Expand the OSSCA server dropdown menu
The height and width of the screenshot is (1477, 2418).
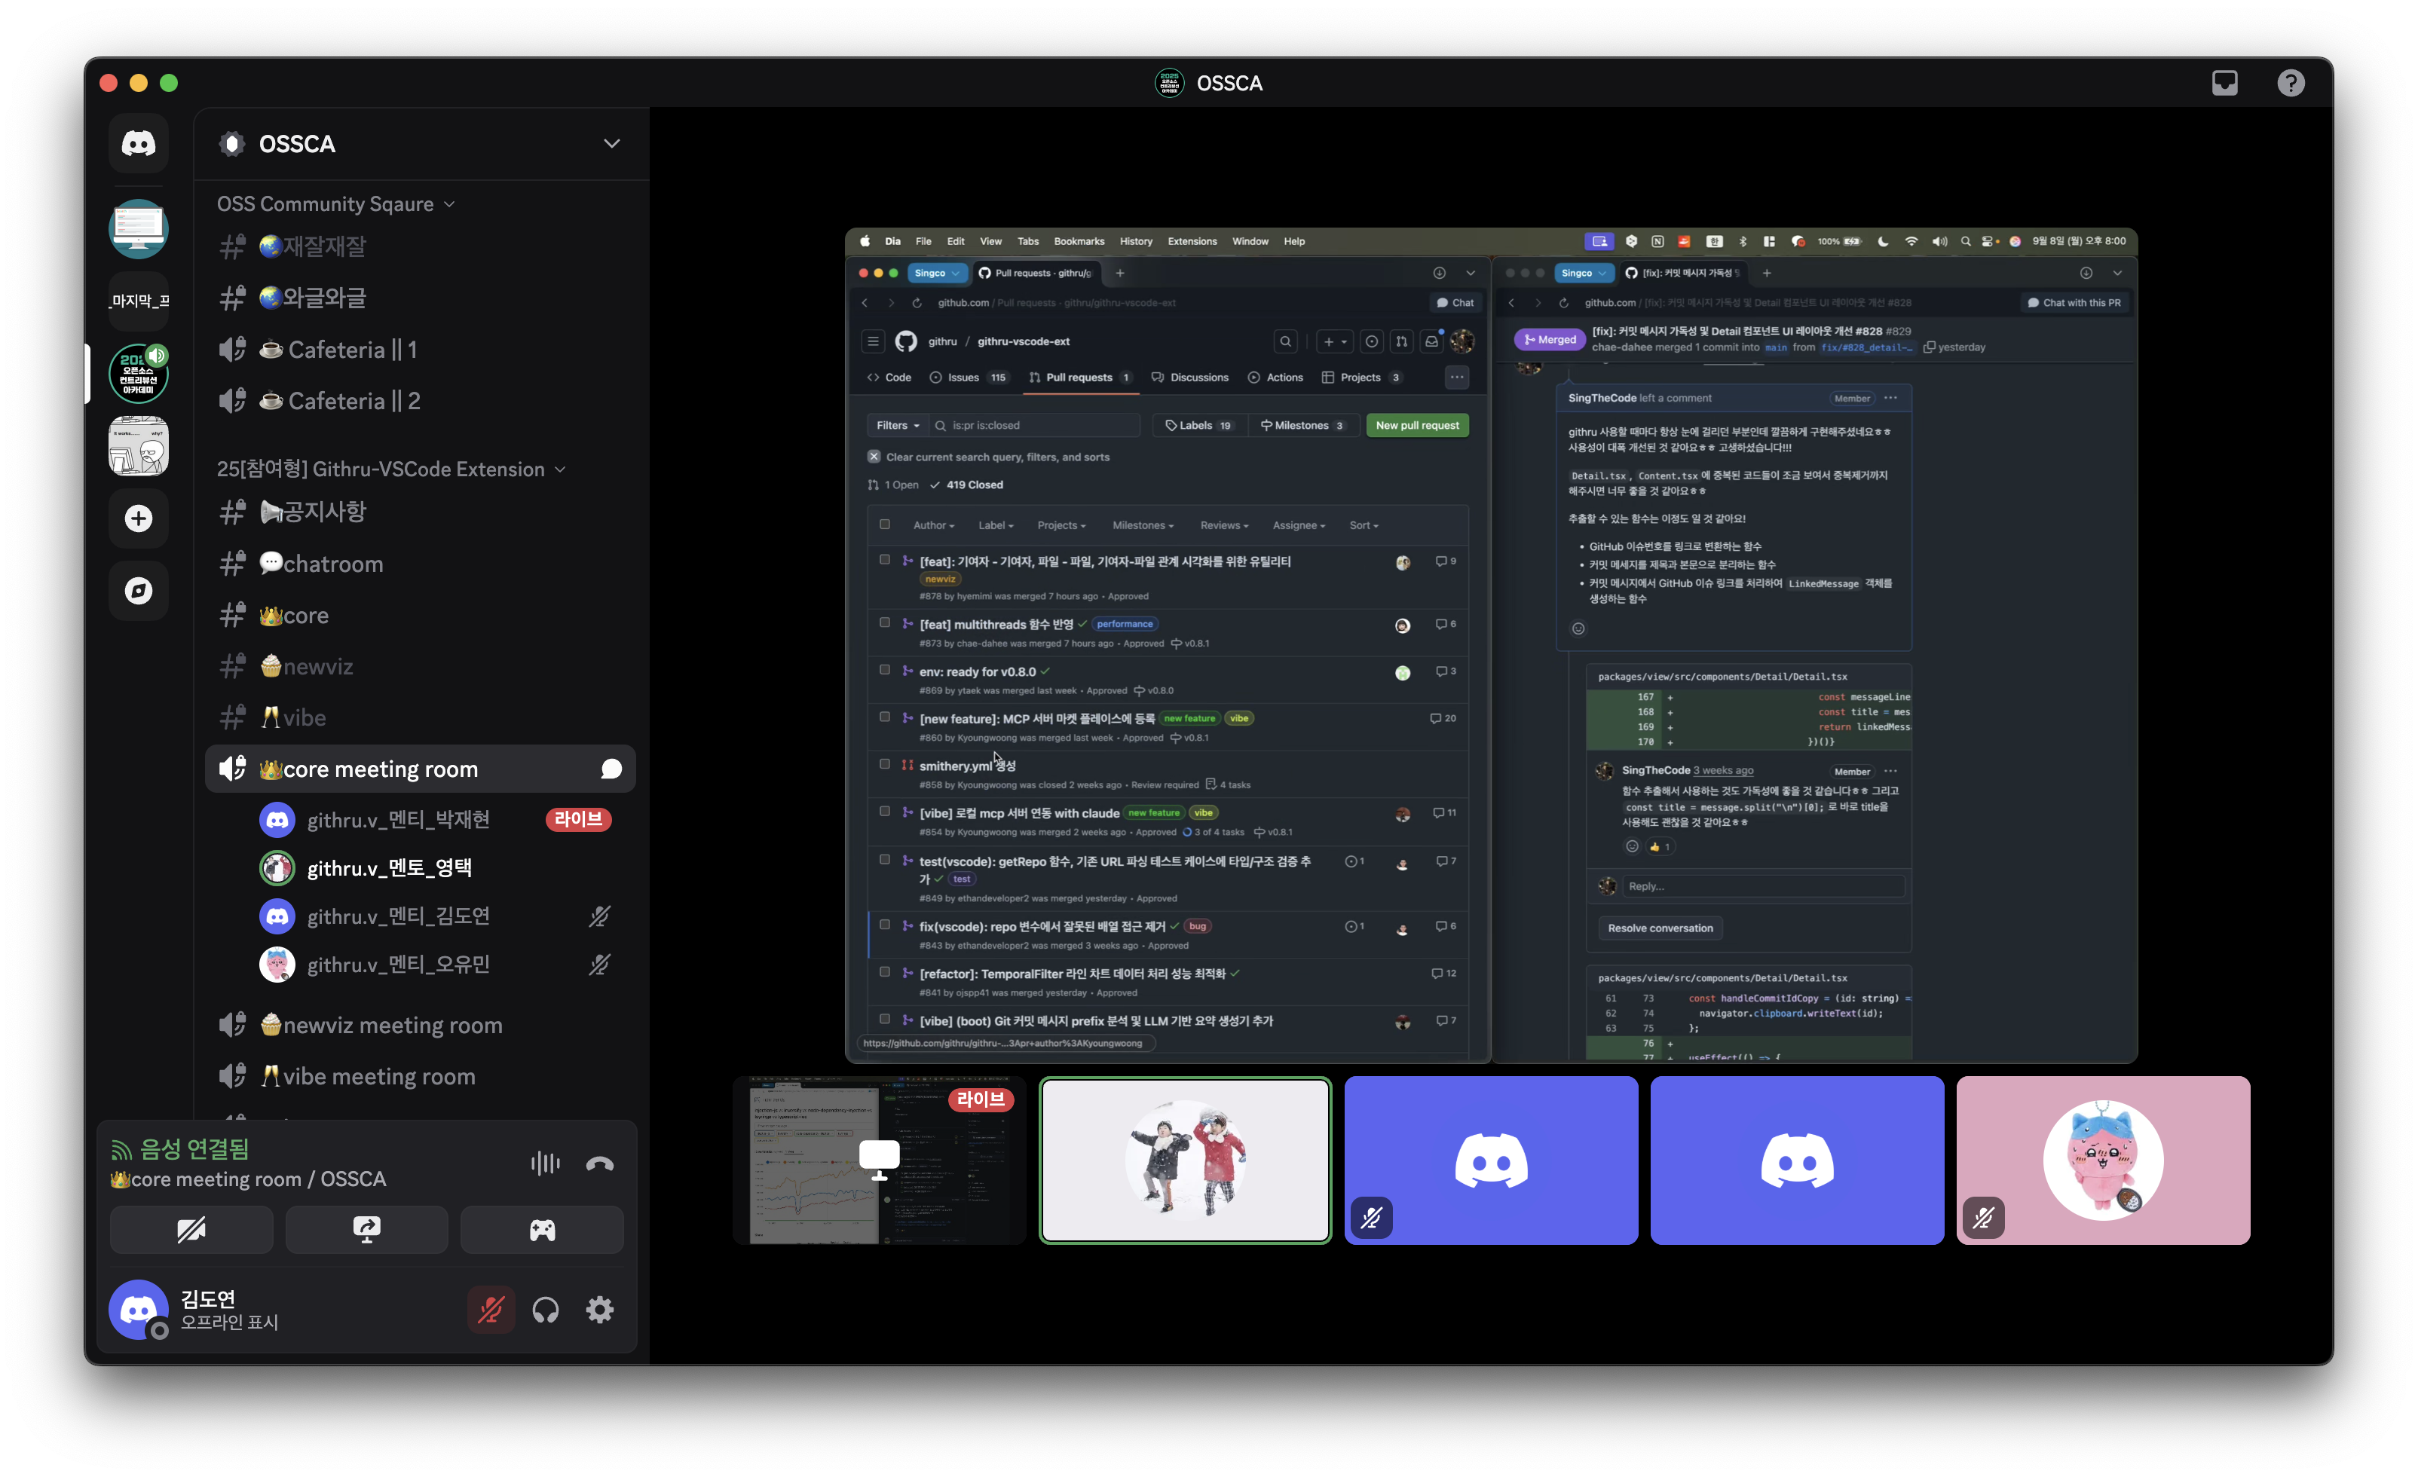click(611, 143)
